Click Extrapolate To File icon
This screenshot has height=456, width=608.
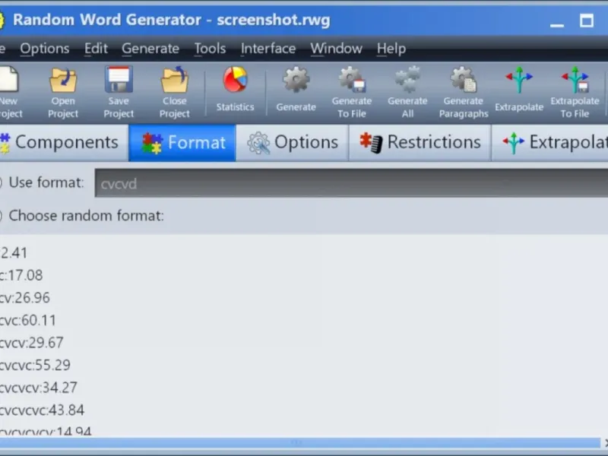coord(575,80)
